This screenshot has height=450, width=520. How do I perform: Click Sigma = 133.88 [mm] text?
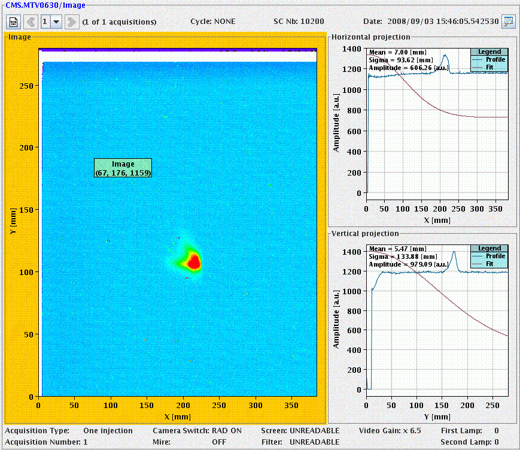[x=403, y=256]
